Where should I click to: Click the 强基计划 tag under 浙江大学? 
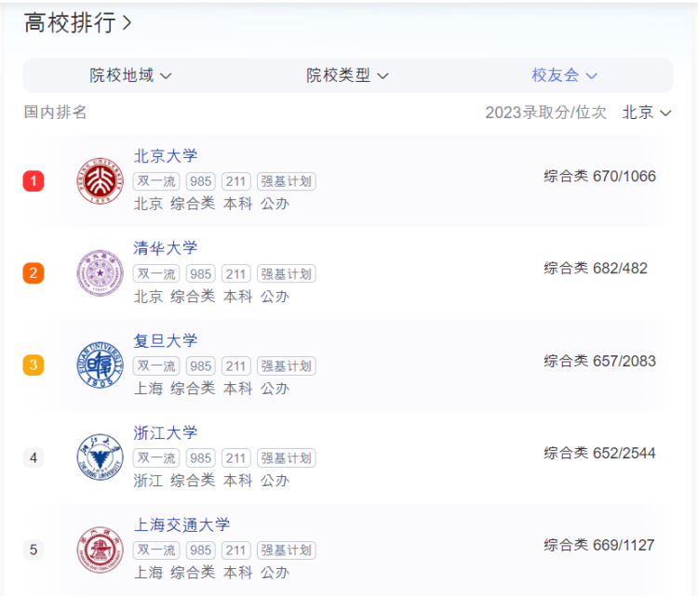click(x=287, y=458)
